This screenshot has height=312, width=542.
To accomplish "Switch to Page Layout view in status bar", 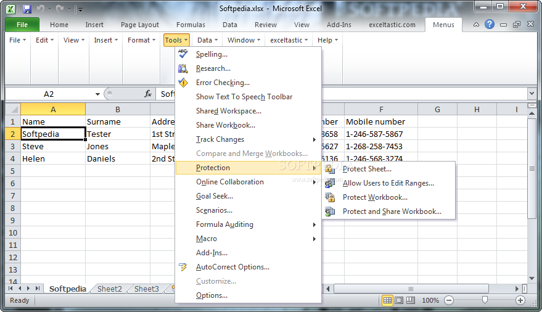I will (399, 300).
